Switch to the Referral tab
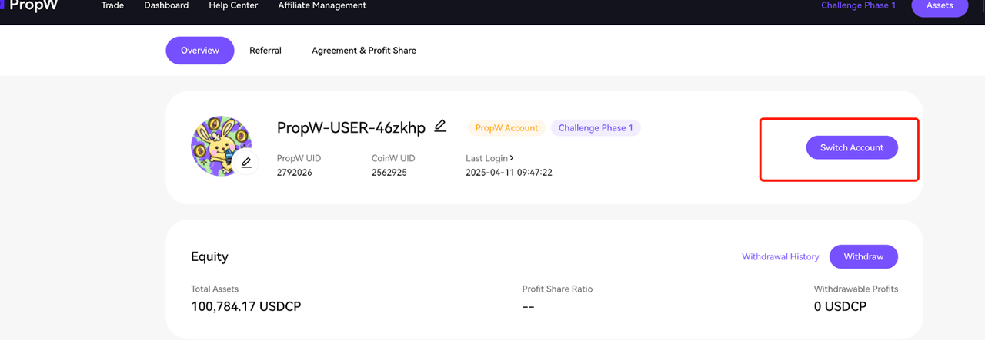The image size is (985, 340). 265,51
